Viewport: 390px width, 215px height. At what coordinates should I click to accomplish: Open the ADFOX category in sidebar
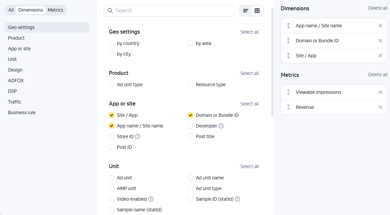[x=16, y=81]
